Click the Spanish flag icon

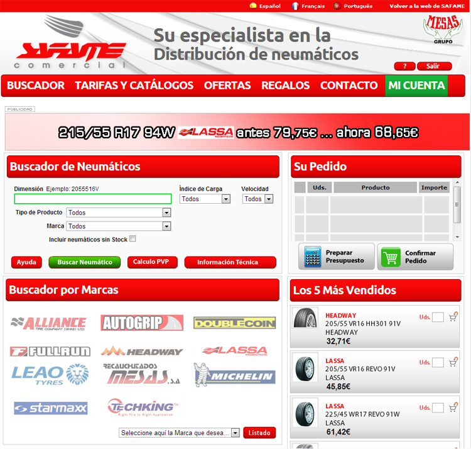tap(253, 6)
